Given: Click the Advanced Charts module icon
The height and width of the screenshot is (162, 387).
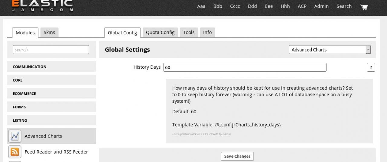Looking at the screenshot, I should 15,136.
